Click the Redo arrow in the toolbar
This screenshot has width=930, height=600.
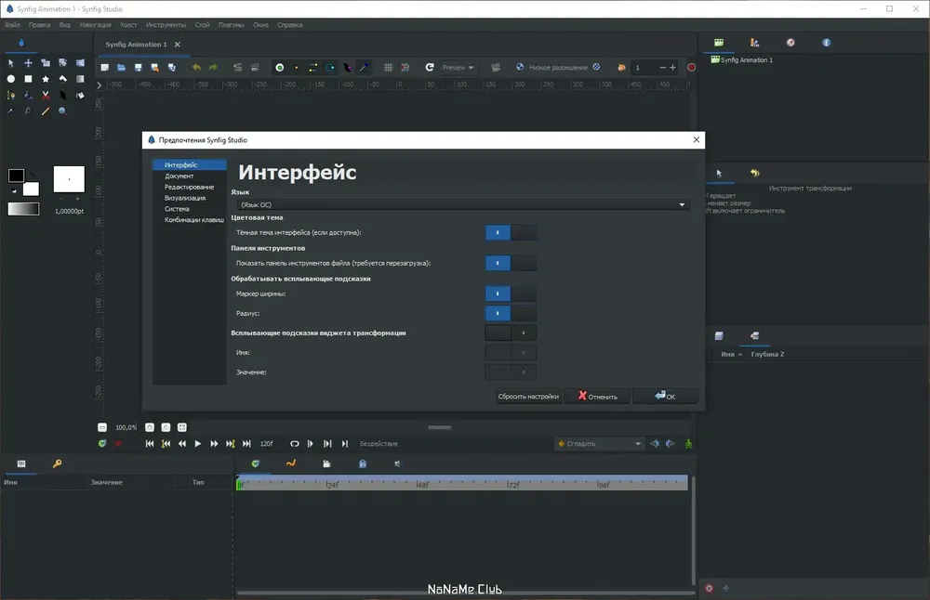[x=213, y=68]
